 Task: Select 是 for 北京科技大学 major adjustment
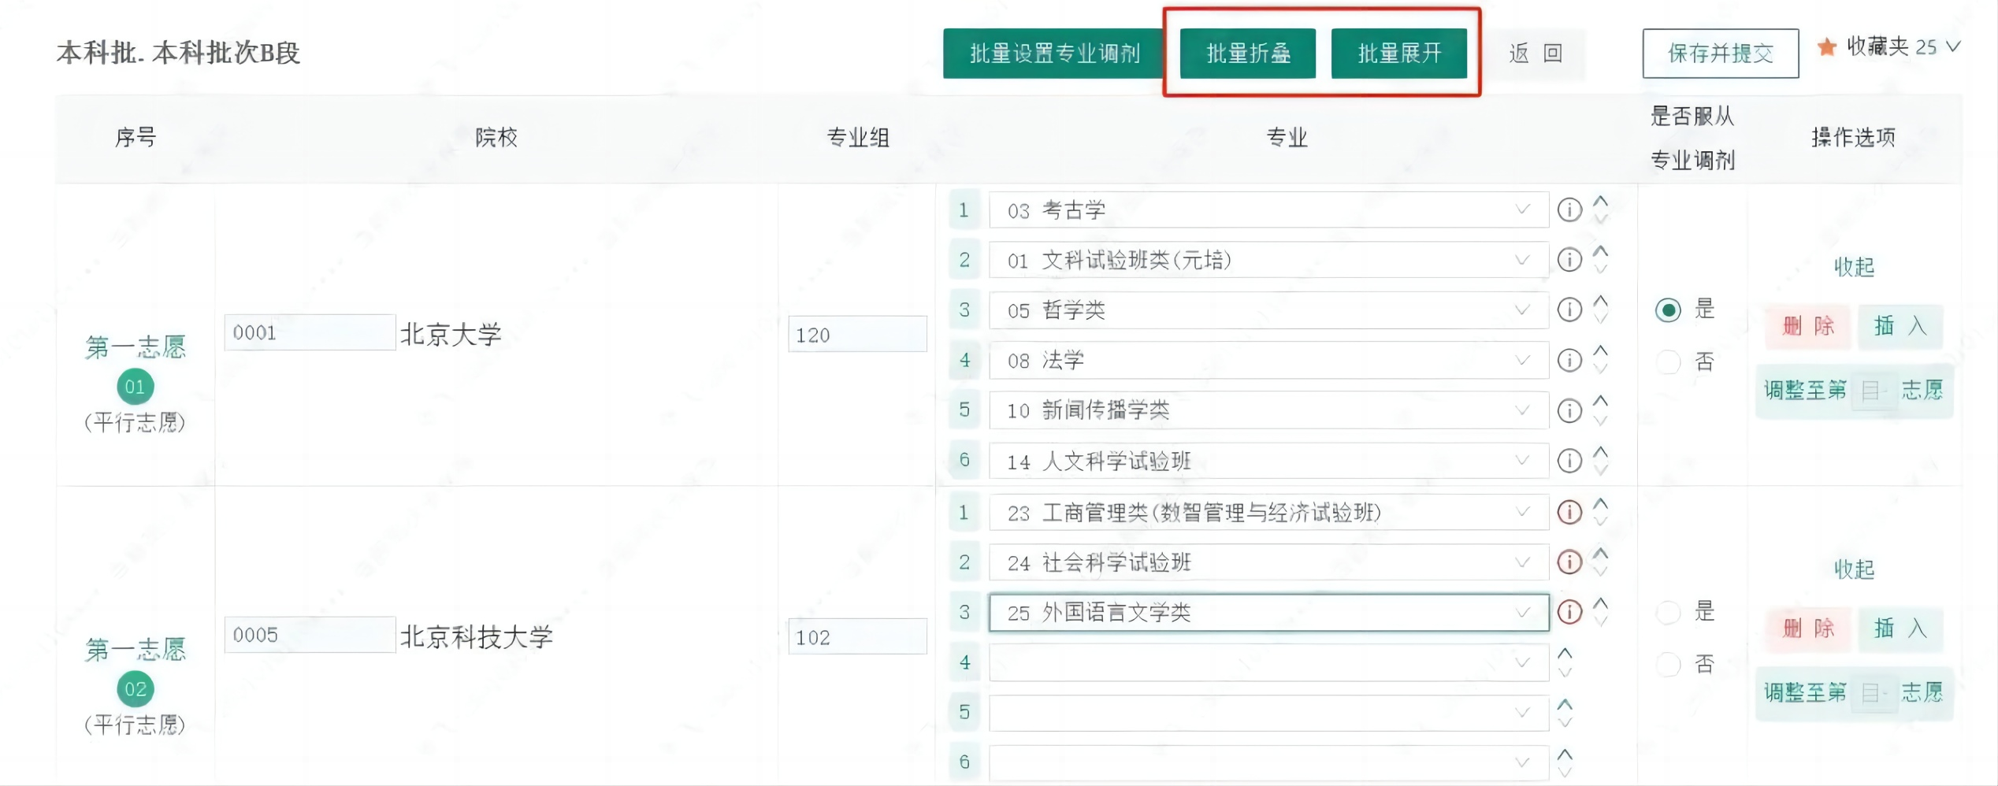tap(1668, 612)
